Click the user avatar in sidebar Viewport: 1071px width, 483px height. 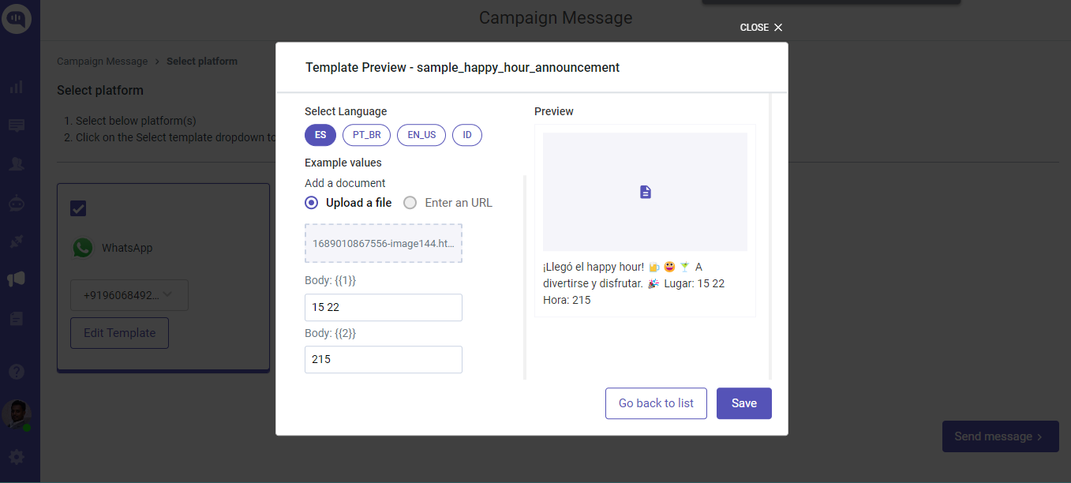pos(17,414)
